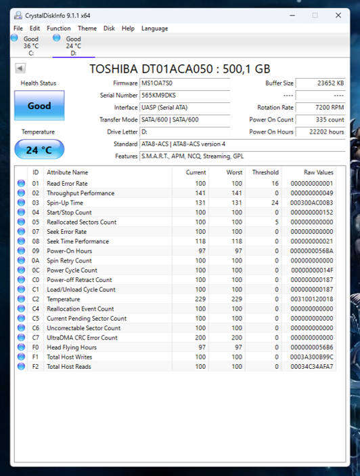Click the Transfer Mode field SATA/600

[x=185, y=119]
